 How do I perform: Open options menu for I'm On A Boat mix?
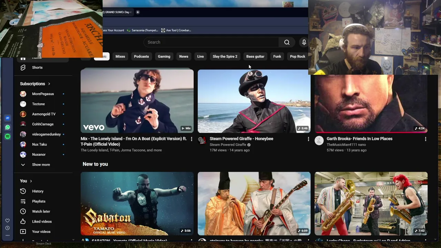pyautogui.click(x=192, y=139)
